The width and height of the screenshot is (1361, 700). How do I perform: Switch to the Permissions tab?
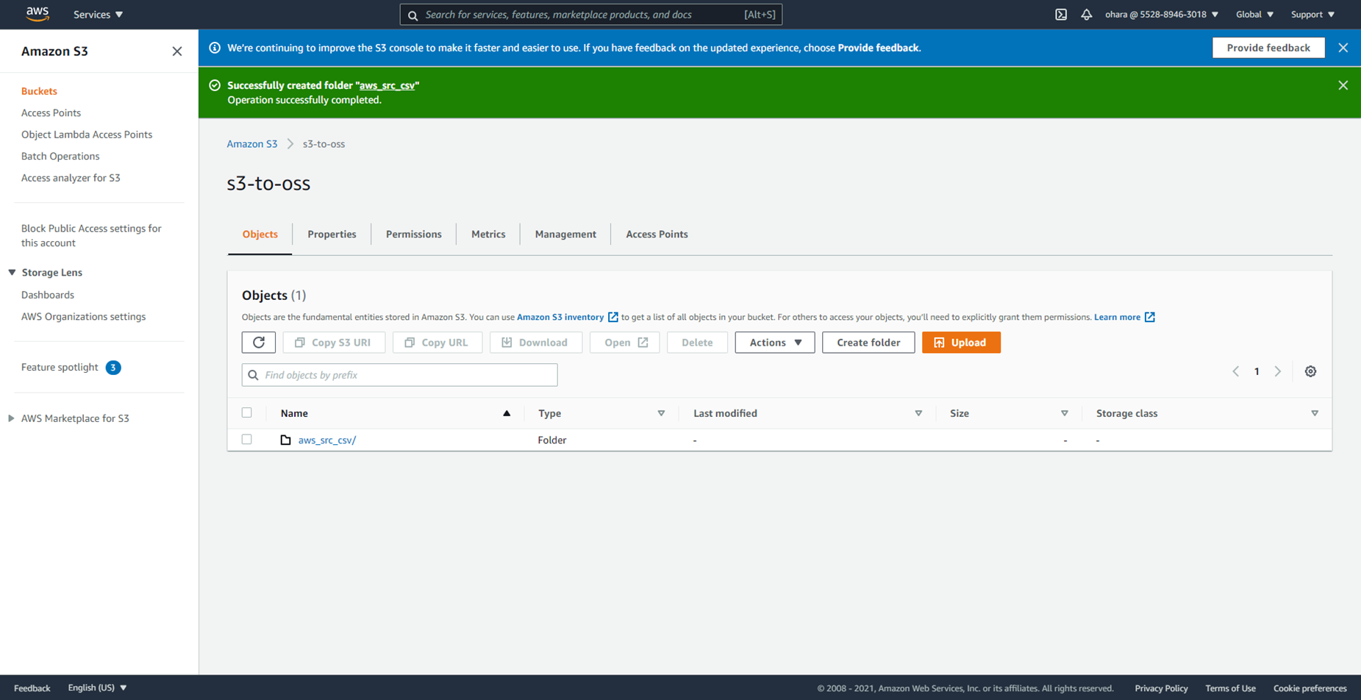tap(414, 234)
